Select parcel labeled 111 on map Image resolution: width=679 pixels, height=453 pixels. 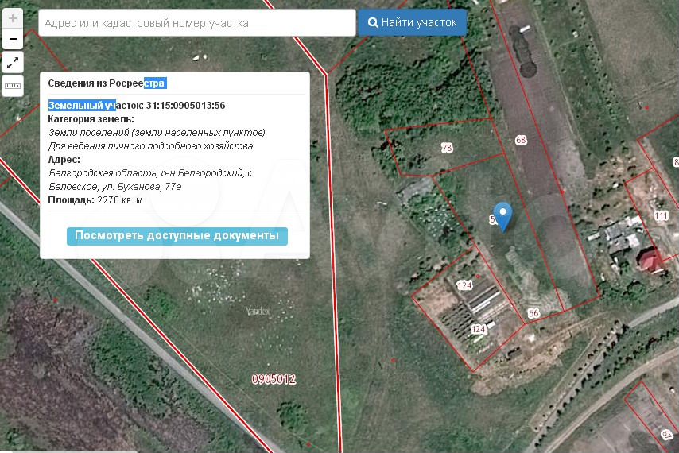click(x=661, y=215)
